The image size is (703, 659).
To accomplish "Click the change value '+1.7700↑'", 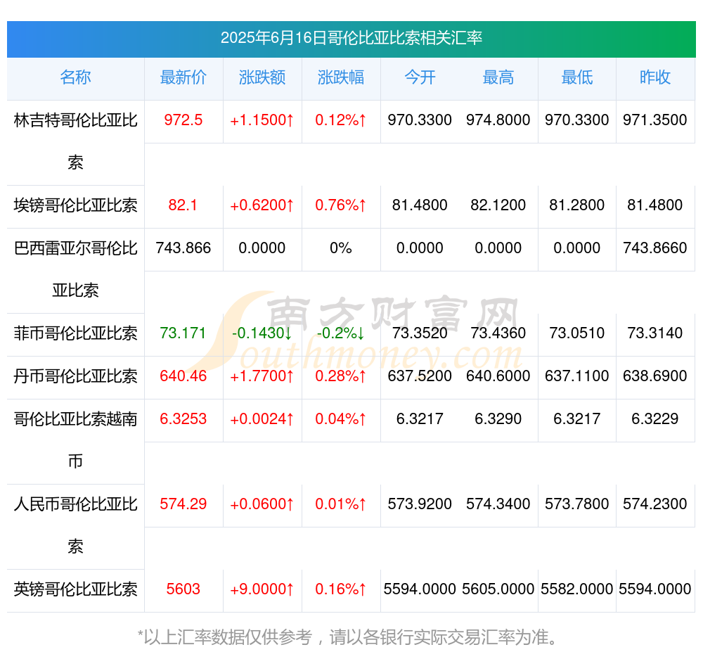I will tap(262, 376).
